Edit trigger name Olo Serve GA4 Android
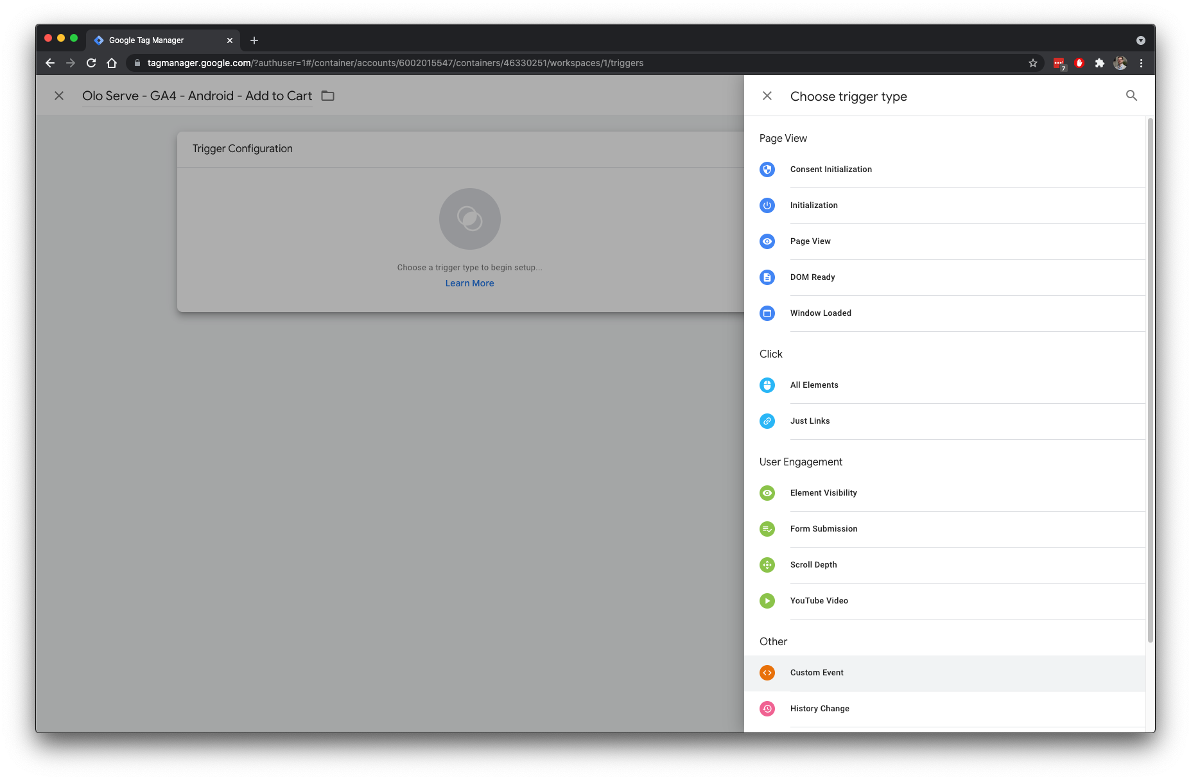This screenshot has height=780, width=1191. [x=197, y=96]
